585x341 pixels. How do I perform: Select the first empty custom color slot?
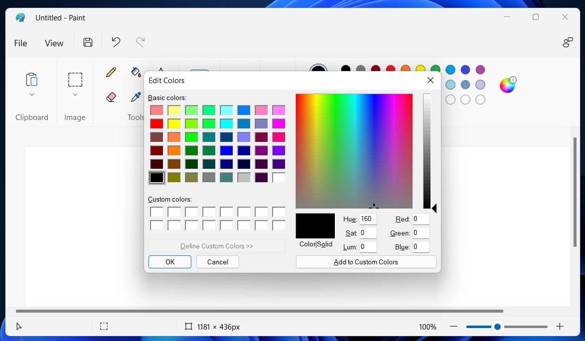click(x=156, y=212)
